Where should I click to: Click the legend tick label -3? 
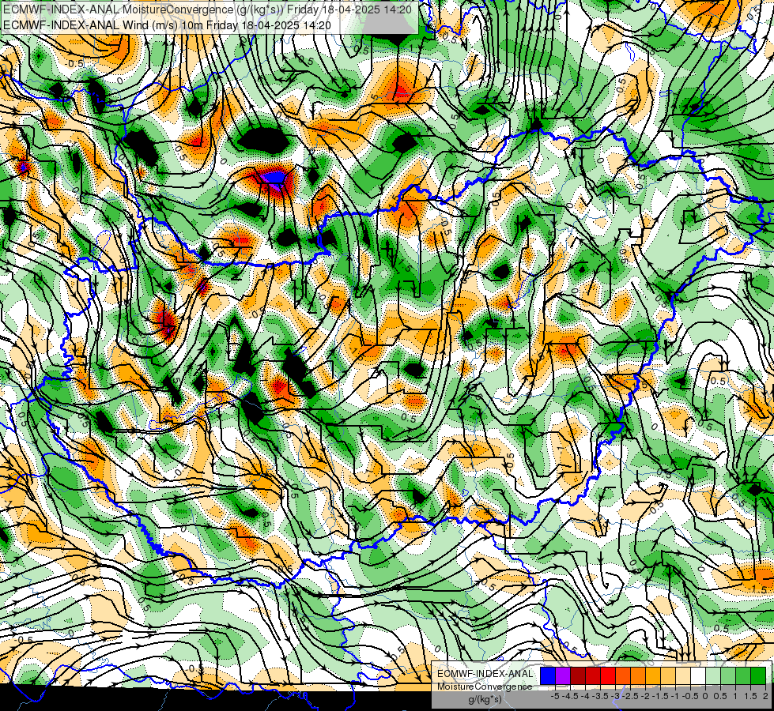point(615,696)
